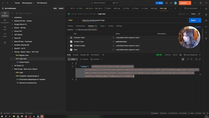Open the Cookies link under Send
Screen dimensions: 209x118
pos(198,27)
